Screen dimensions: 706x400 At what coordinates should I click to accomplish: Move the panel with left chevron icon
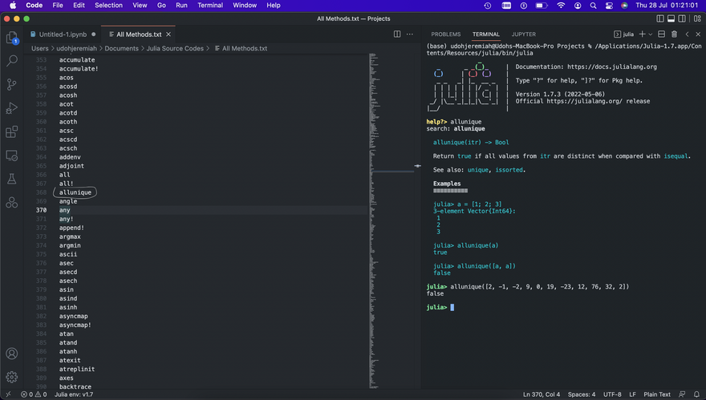[x=687, y=34]
